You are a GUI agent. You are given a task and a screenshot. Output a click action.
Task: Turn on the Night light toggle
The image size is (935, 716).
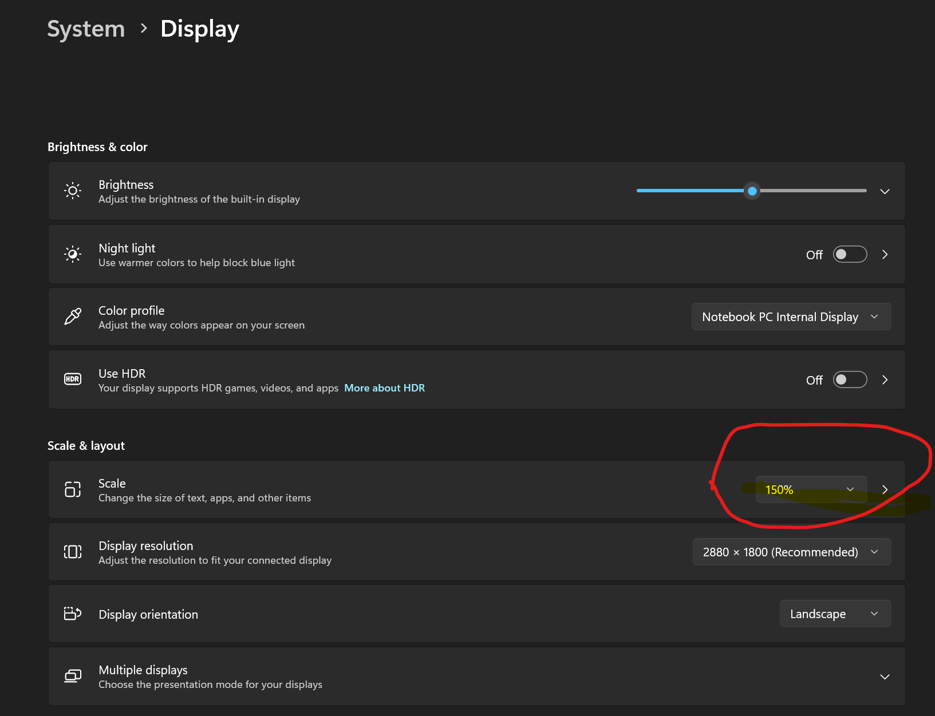tap(850, 254)
